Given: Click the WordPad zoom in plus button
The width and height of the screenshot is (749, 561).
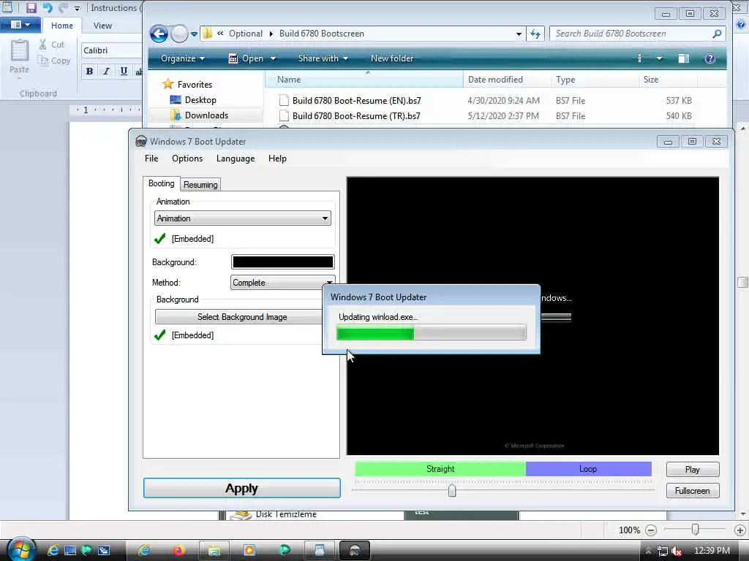Looking at the screenshot, I should pos(740,530).
